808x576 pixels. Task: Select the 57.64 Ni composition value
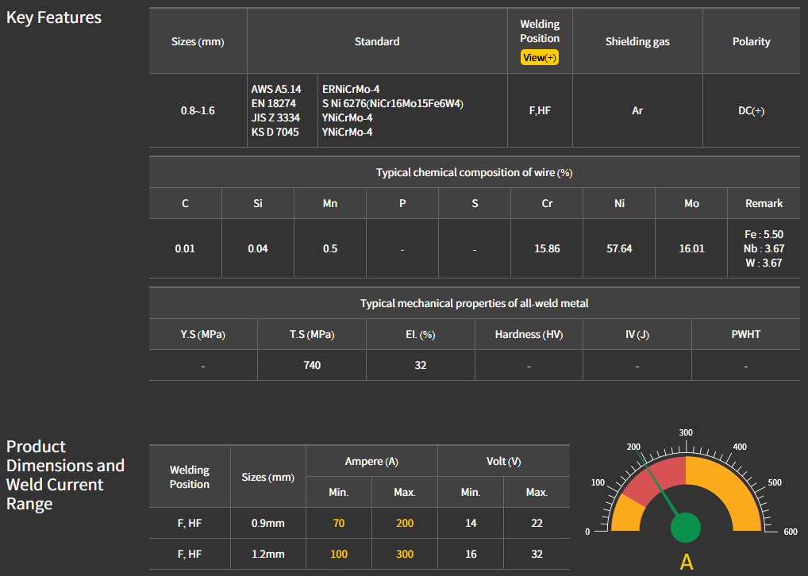click(619, 248)
